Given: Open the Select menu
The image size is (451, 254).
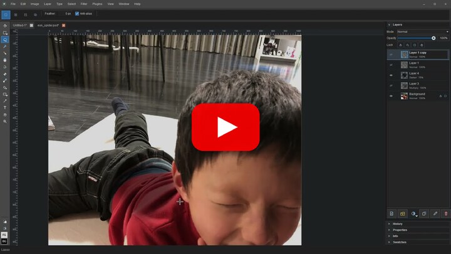Looking at the screenshot, I should tap(71, 4).
